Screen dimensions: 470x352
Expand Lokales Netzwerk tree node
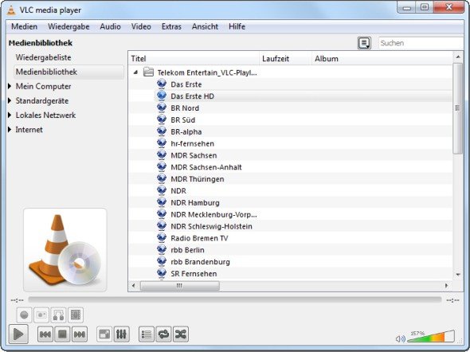(10, 115)
